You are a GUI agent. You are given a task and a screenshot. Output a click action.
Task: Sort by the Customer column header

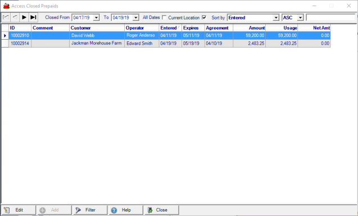point(97,28)
